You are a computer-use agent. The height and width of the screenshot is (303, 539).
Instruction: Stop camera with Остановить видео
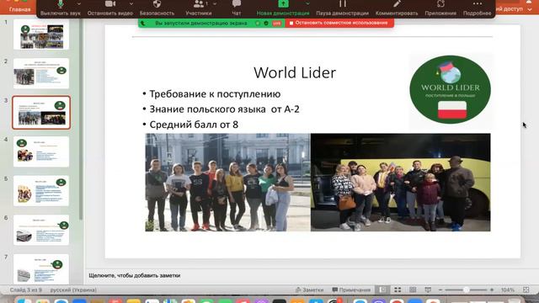(110, 8)
